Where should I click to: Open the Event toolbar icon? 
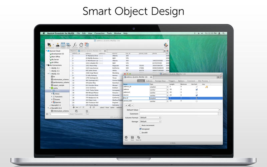[x=81, y=44]
